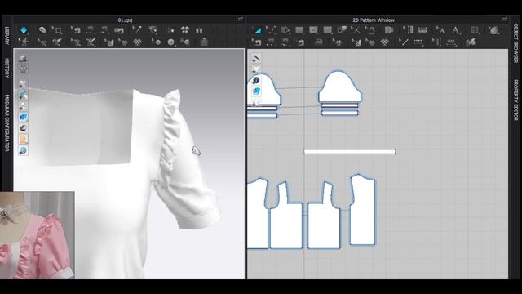Select the Button tool in 3D toolbar
The width and height of the screenshot is (522, 294).
click(157, 42)
